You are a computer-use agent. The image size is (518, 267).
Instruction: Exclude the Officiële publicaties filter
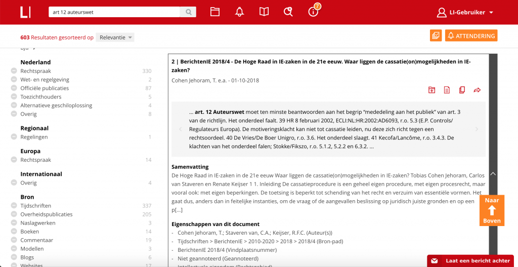pos(14,88)
